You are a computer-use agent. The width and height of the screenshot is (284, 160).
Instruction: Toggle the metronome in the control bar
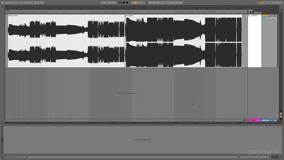(34, 3)
